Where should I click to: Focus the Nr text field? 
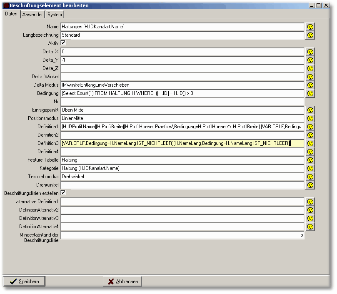click(x=182, y=102)
